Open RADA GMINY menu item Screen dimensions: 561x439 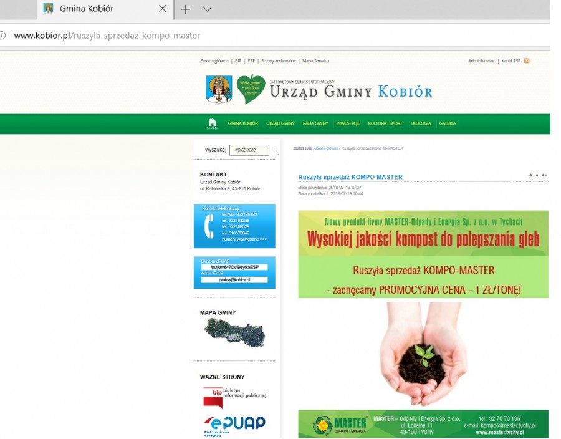[x=315, y=123]
